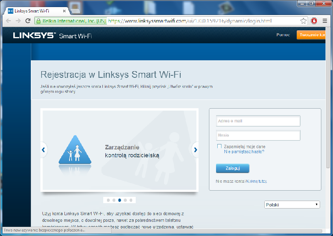Open the Polski language dropdown
Image resolution: width=333 pixels, height=236 pixels.
click(x=292, y=204)
